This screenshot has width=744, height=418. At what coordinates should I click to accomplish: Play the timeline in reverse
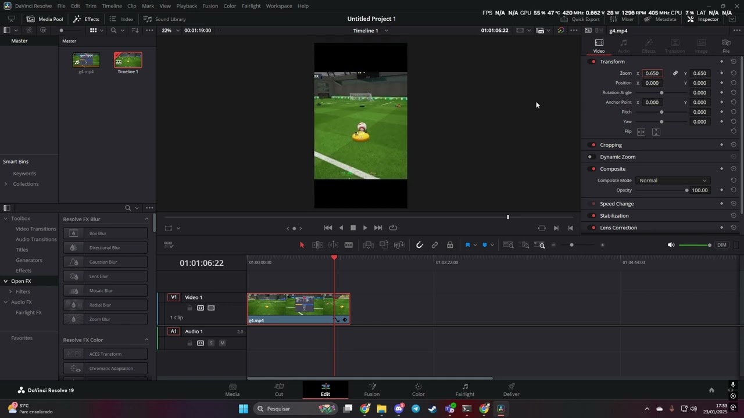341,228
